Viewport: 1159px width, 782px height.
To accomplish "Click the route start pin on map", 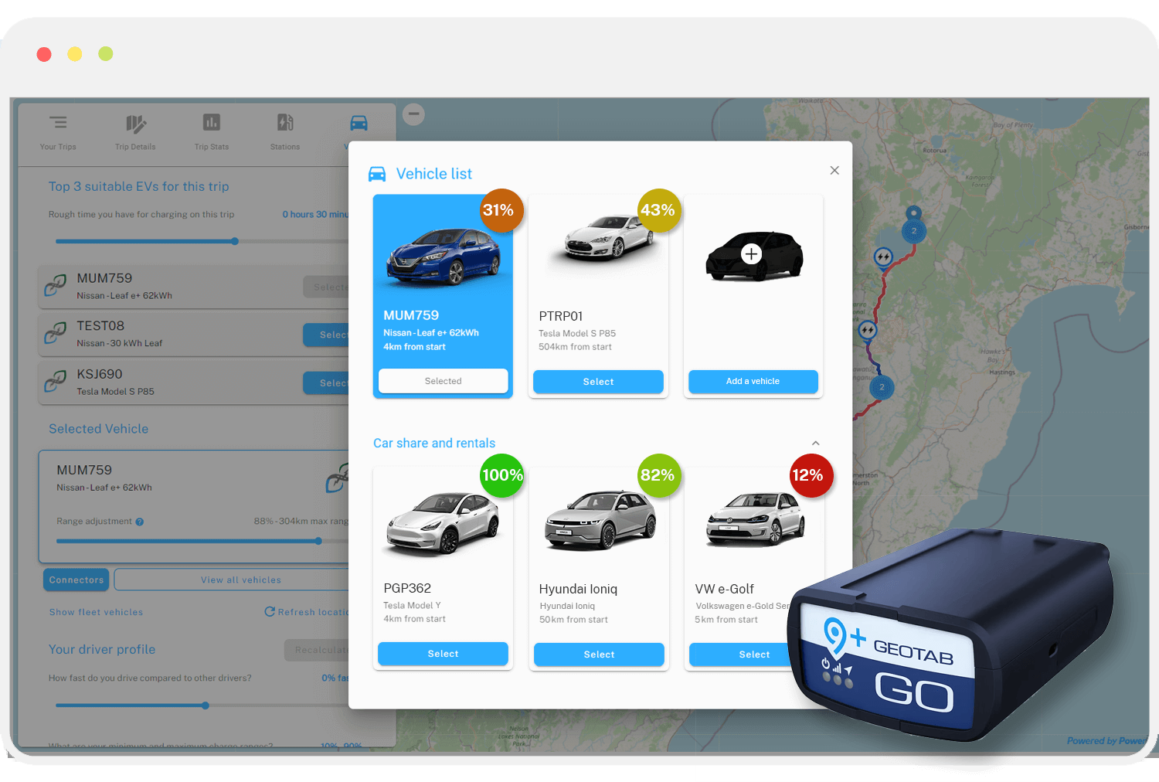I will click(914, 212).
